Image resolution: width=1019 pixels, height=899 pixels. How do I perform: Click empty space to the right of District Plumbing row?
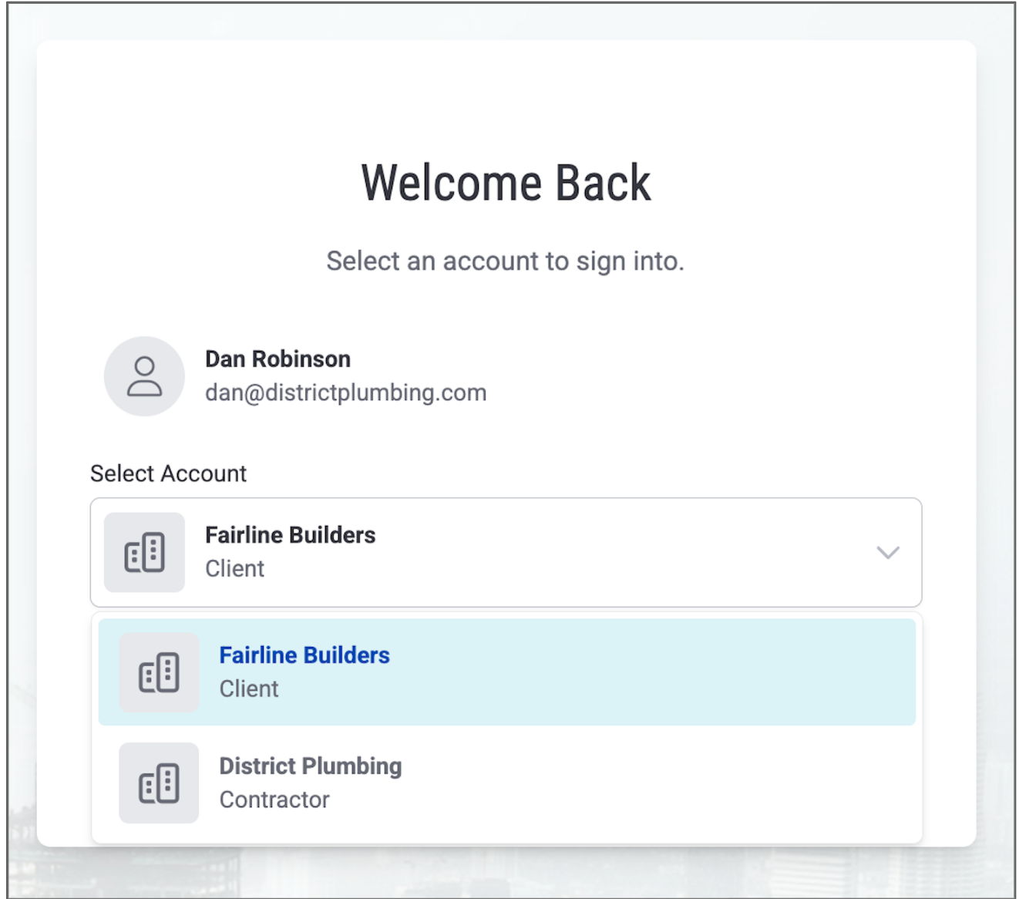click(694, 783)
